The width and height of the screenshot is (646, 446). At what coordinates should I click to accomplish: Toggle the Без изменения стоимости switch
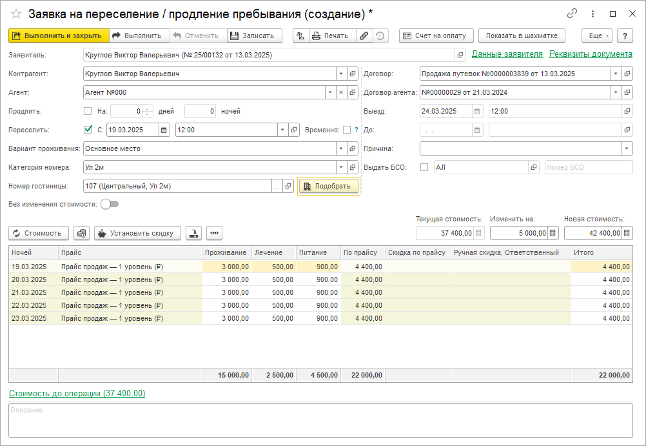110,205
